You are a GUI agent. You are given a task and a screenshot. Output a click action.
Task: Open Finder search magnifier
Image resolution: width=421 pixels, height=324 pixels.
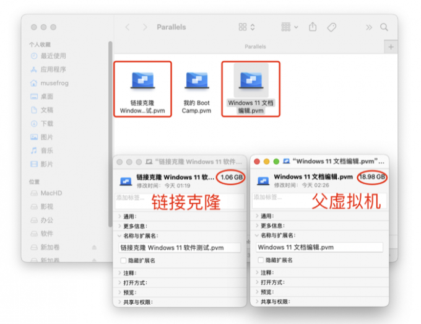tap(384, 27)
